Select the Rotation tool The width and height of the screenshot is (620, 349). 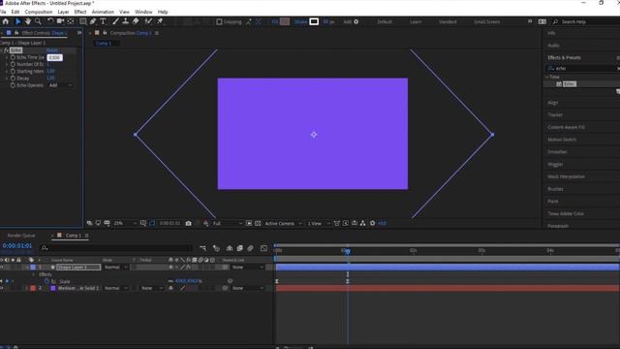point(50,21)
